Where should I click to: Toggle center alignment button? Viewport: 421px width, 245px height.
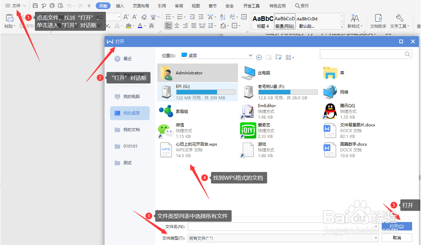pyautogui.click(x=177, y=26)
